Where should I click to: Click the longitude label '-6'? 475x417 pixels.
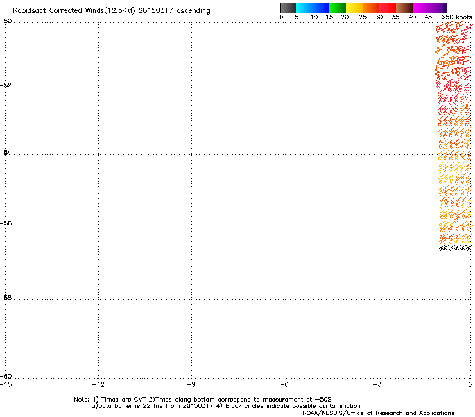pos(284,384)
